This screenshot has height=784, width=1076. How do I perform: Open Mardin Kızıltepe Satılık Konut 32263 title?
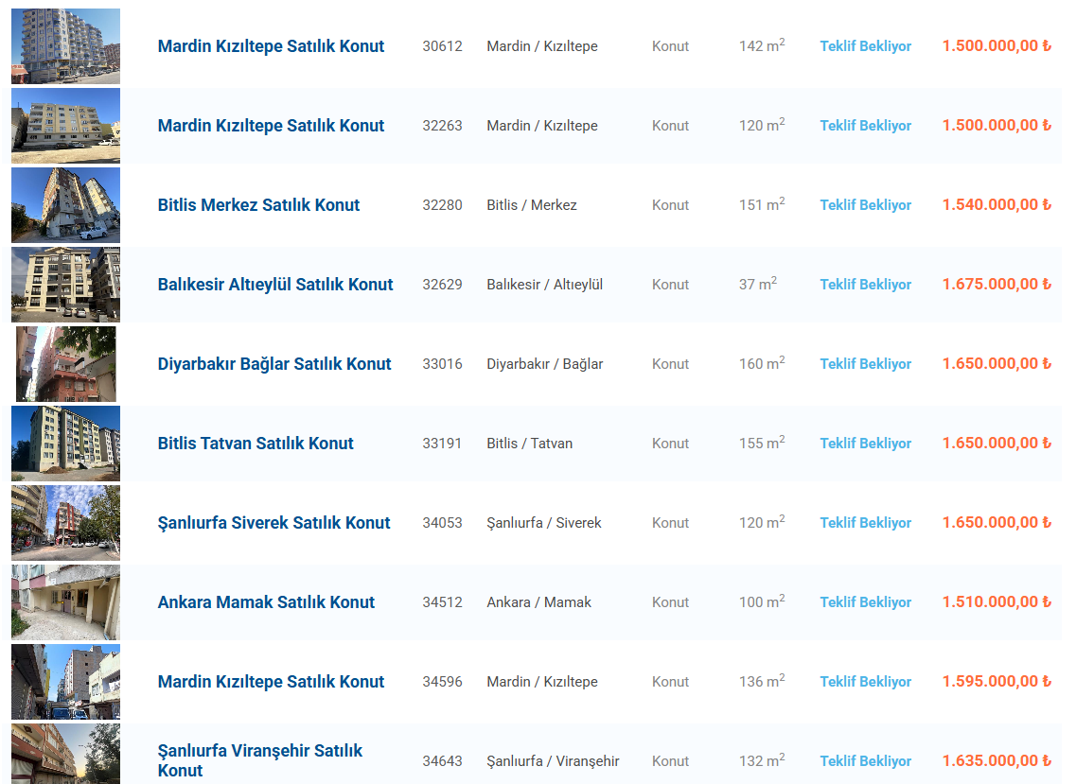271,126
